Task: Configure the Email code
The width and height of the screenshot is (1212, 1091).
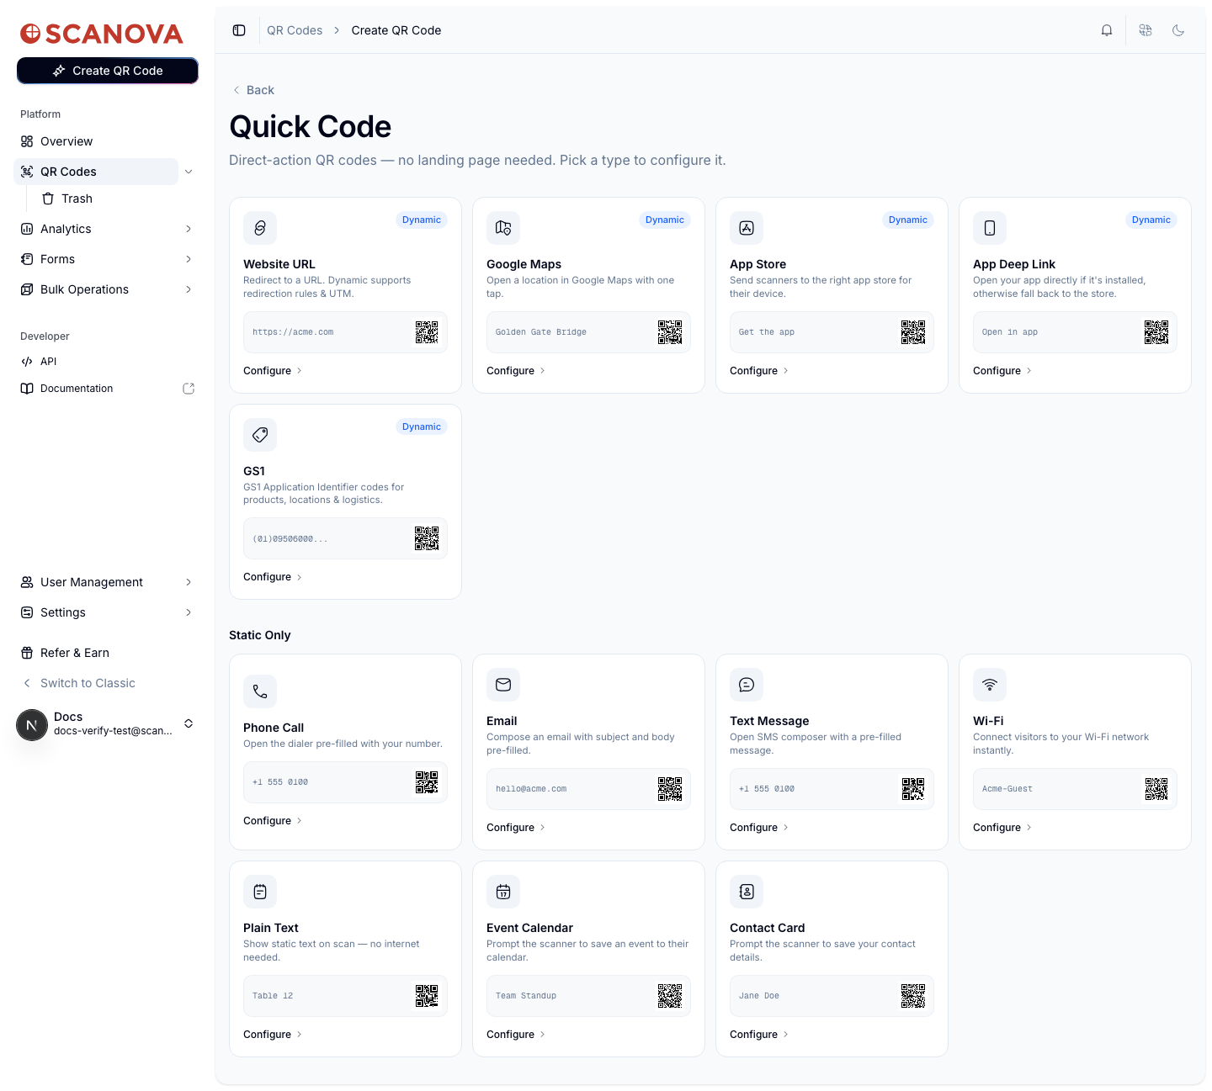Action: coord(516,828)
